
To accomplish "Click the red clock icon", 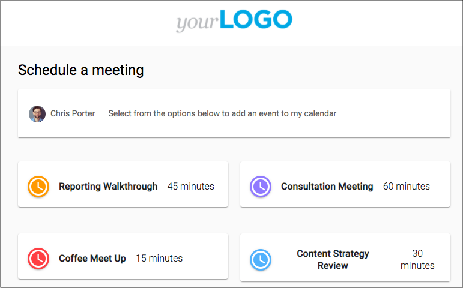I will click(x=38, y=259).
